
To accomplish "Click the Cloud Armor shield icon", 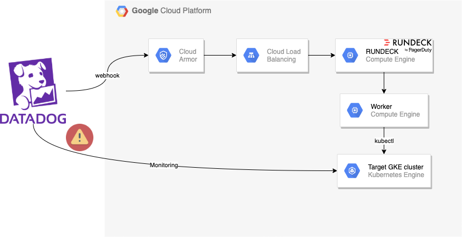I will (x=163, y=56).
